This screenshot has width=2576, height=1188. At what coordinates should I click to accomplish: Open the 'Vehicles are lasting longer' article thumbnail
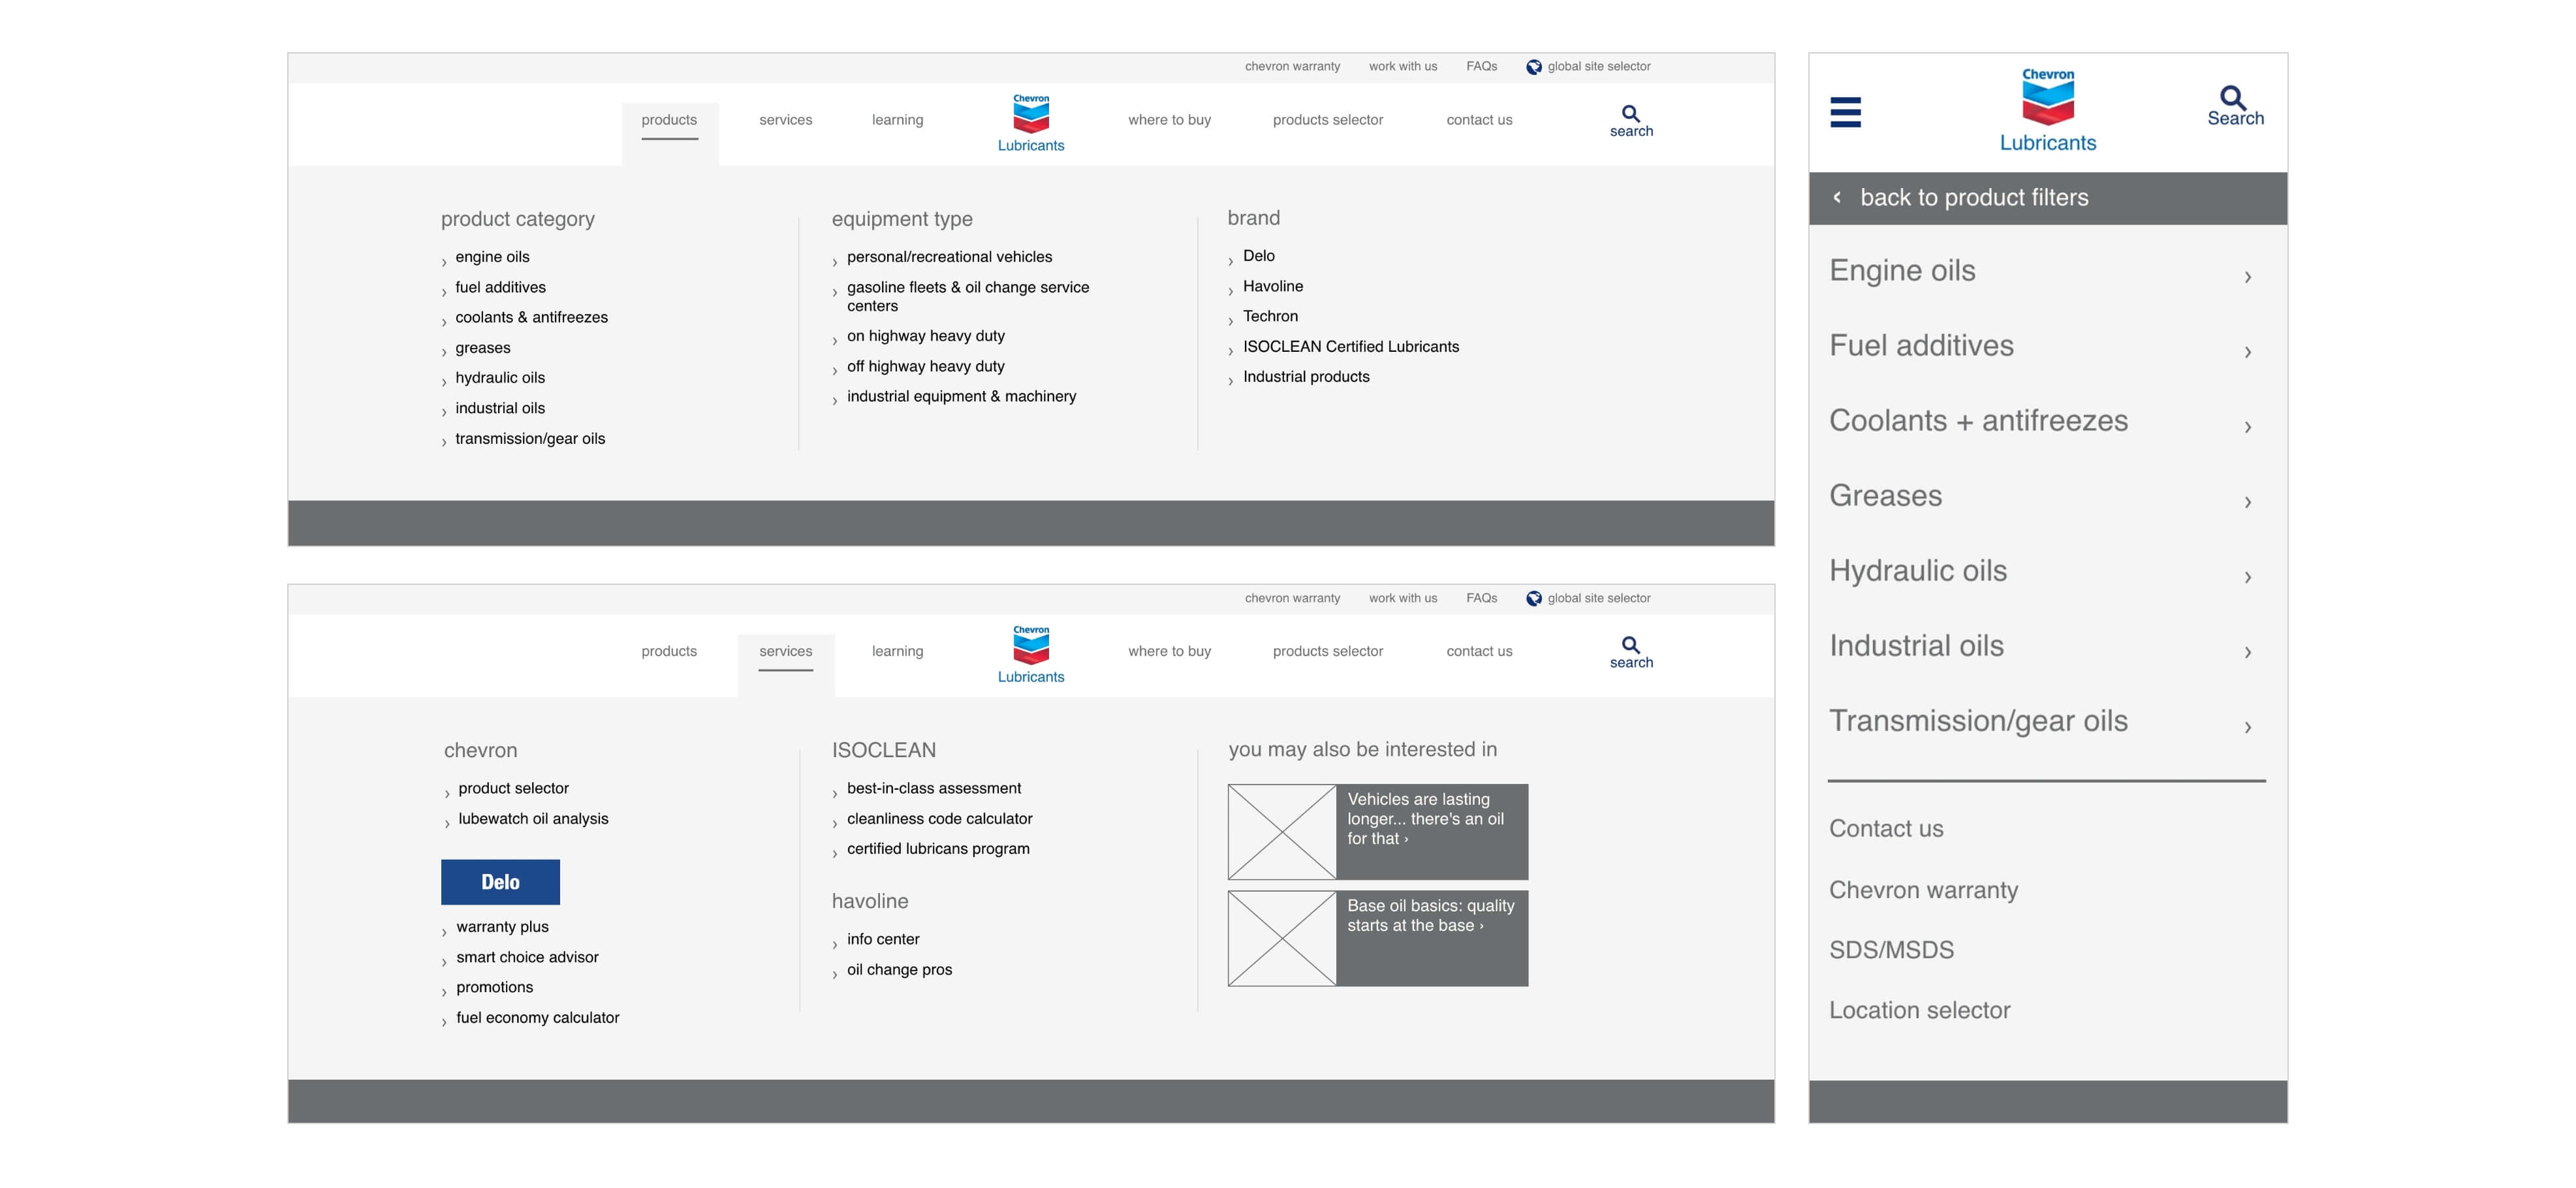[1282, 832]
